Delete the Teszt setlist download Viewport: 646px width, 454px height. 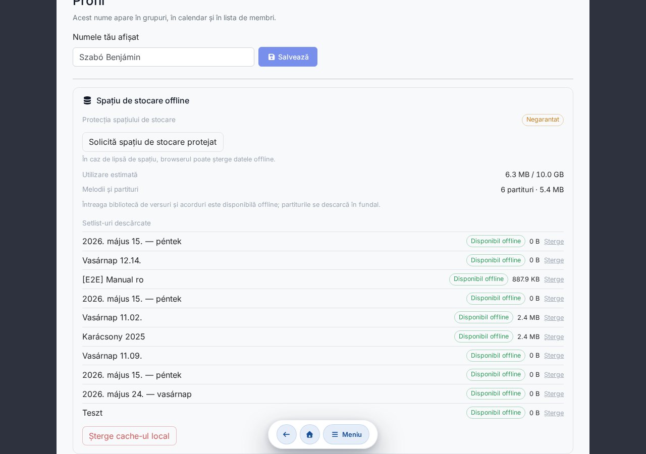[554, 413]
